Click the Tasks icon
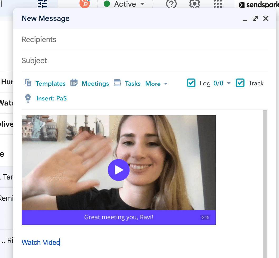Viewport: 279px width, 258px height. click(117, 83)
